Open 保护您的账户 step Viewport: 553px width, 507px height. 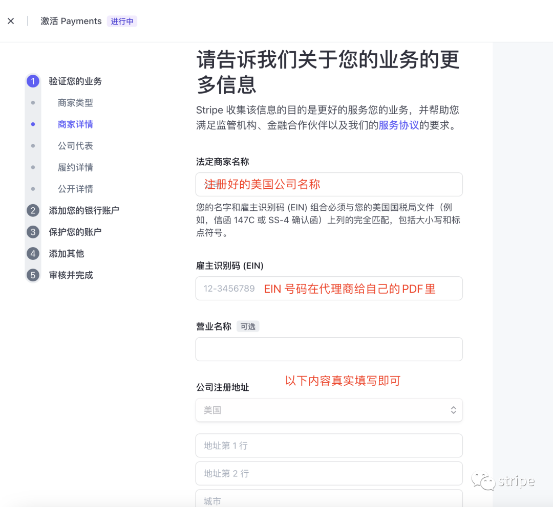(75, 232)
